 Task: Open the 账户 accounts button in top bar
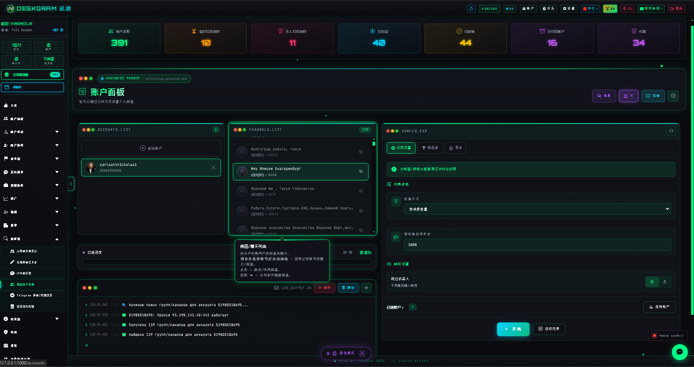tap(528, 9)
